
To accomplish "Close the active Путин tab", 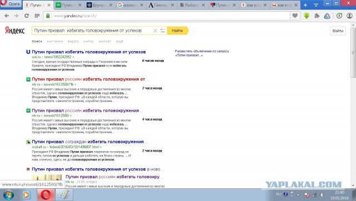I will 49,5.
